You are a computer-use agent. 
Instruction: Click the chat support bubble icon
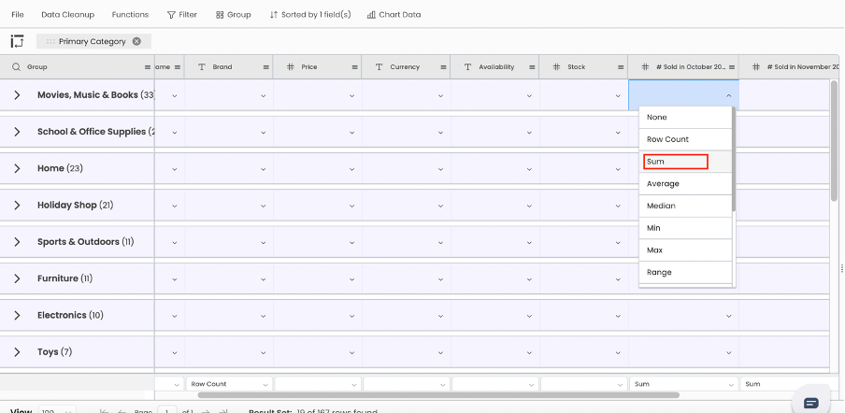(x=810, y=402)
